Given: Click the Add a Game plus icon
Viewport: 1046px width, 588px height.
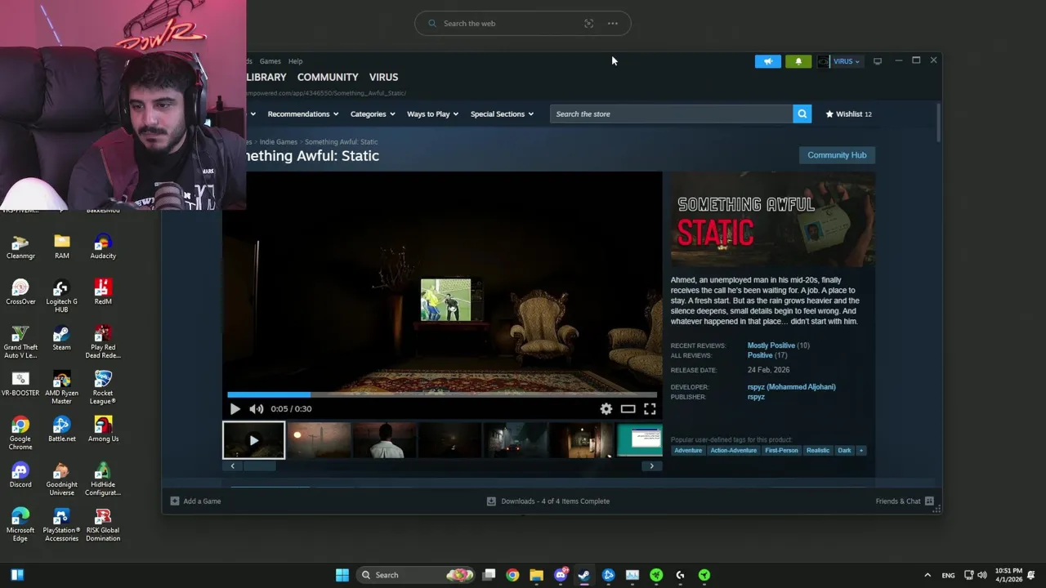Looking at the screenshot, I should (174, 501).
